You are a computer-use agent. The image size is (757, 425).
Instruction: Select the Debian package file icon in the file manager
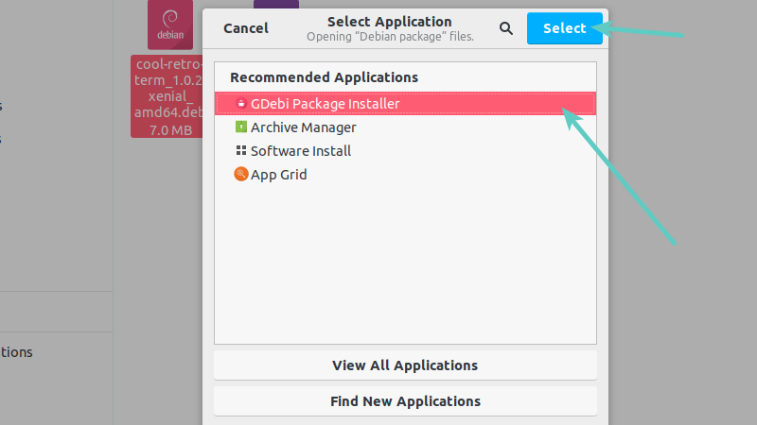point(170,25)
